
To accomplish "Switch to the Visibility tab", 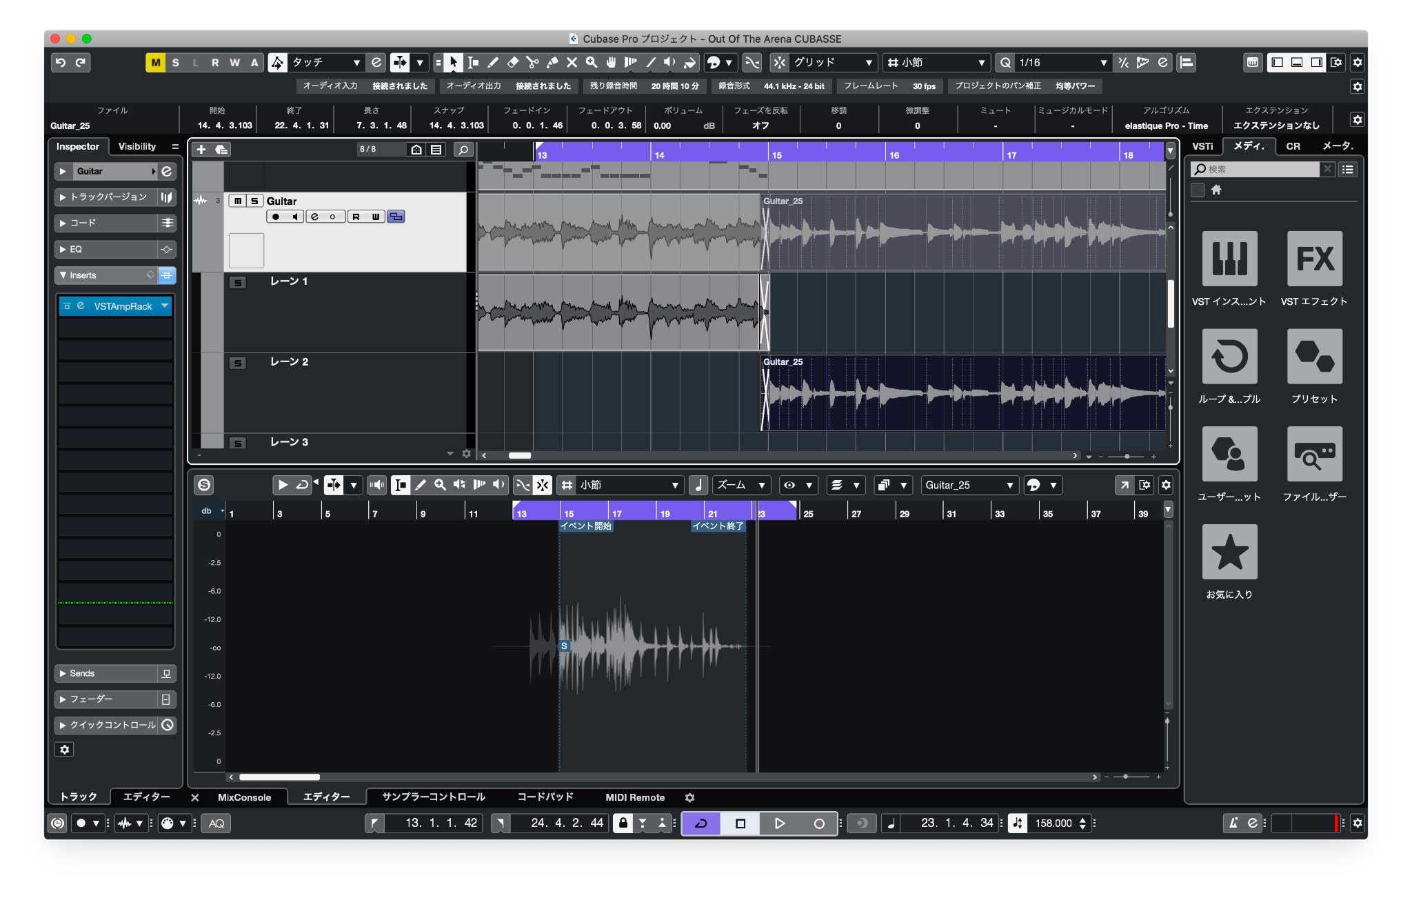I will tap(137, 146).
